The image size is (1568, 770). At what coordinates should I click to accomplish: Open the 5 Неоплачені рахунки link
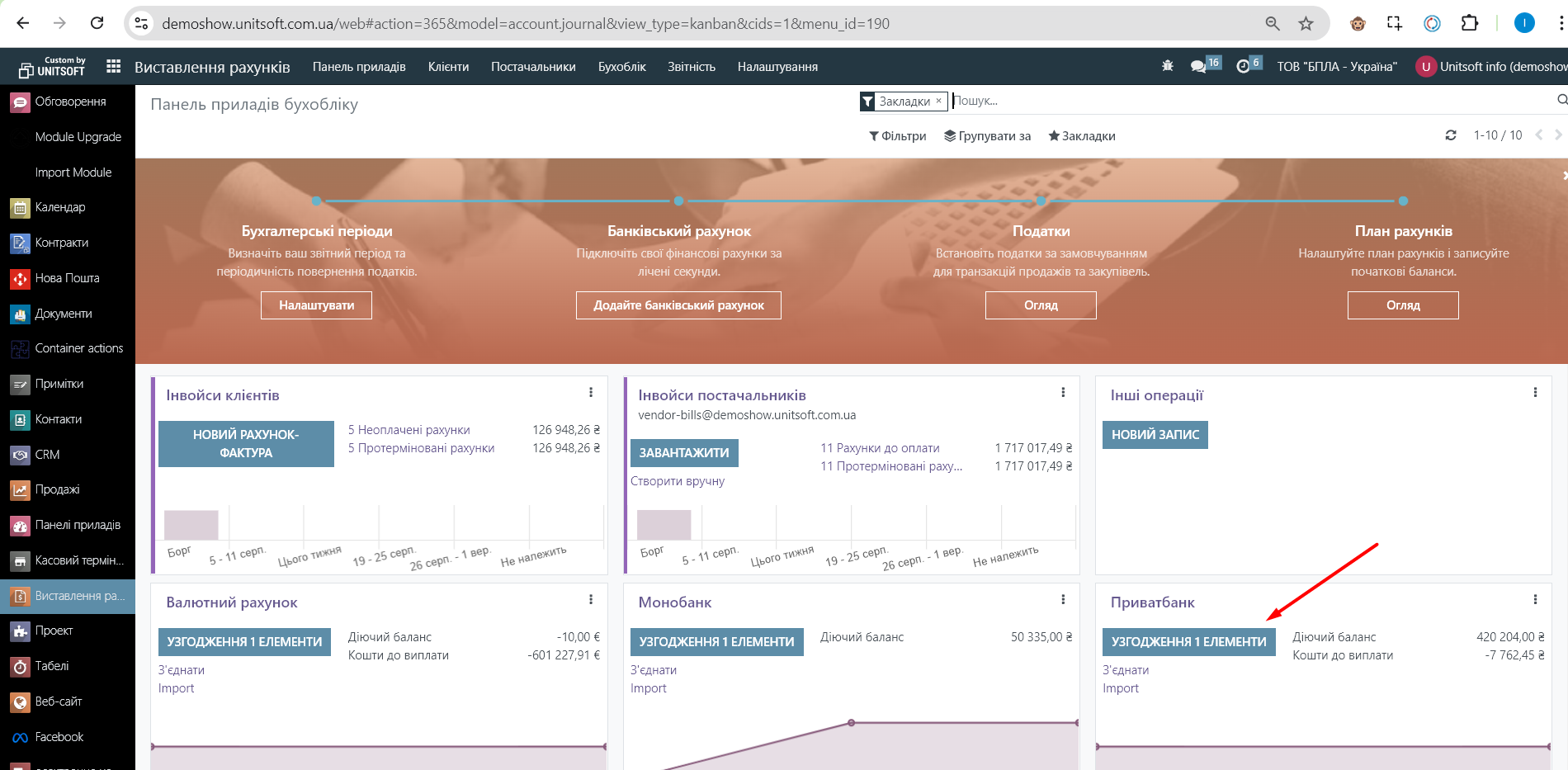[x=409, y=430]
